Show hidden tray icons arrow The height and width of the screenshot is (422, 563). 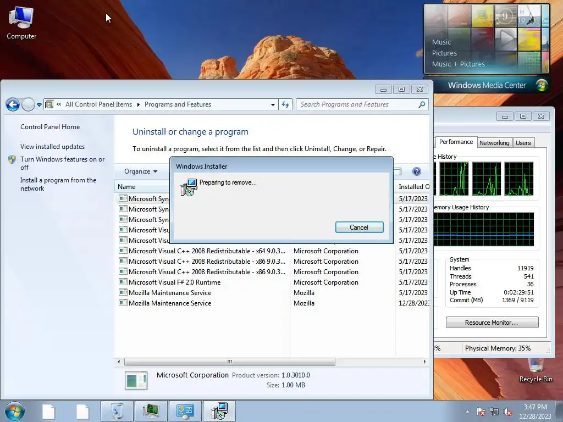point(467,412)
